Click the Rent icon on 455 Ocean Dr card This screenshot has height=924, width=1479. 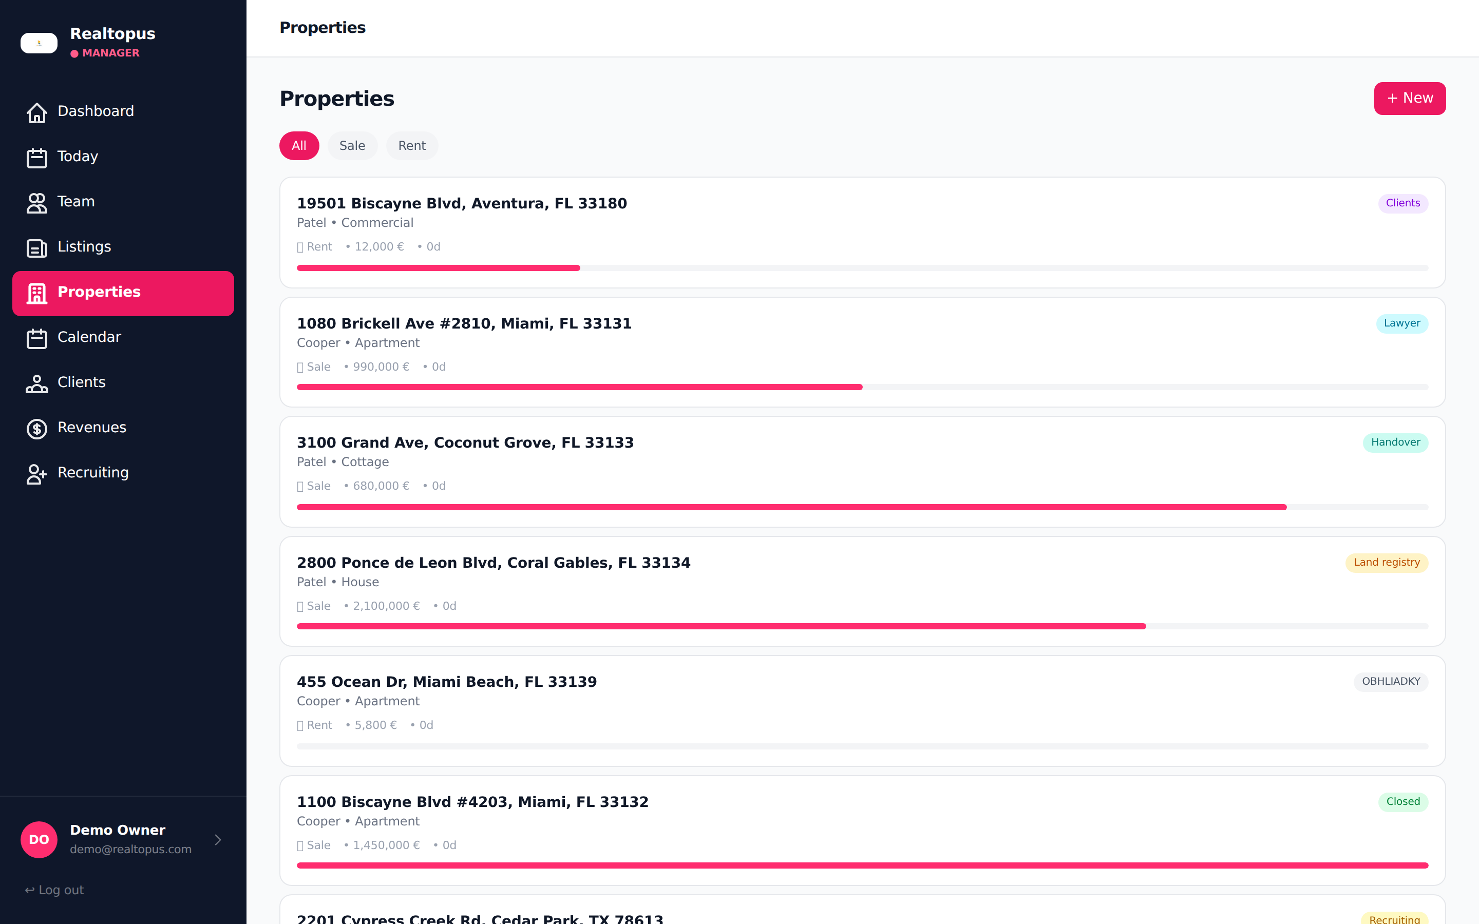(x=300, y=725)
